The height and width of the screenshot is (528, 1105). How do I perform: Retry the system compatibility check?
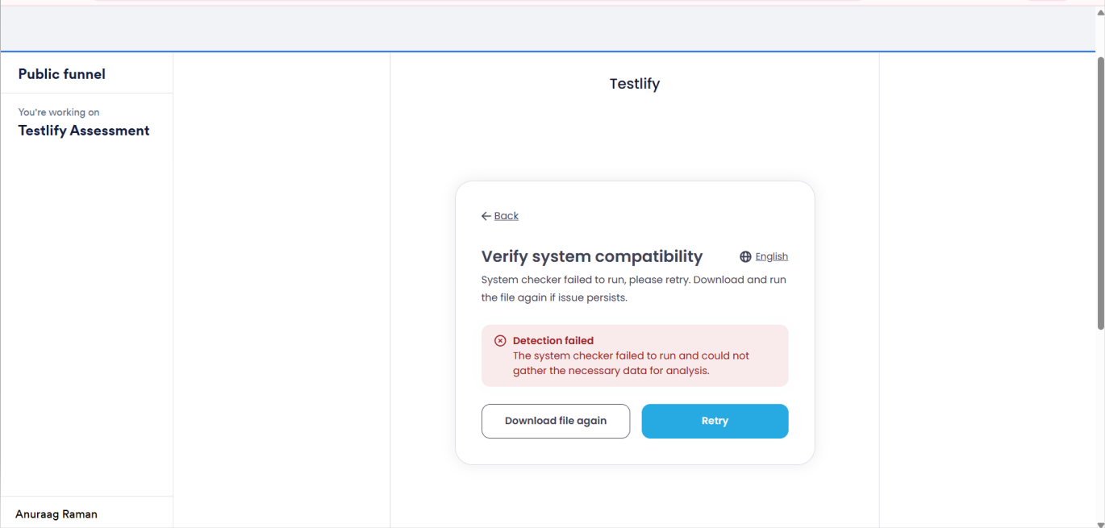[715, 421]
